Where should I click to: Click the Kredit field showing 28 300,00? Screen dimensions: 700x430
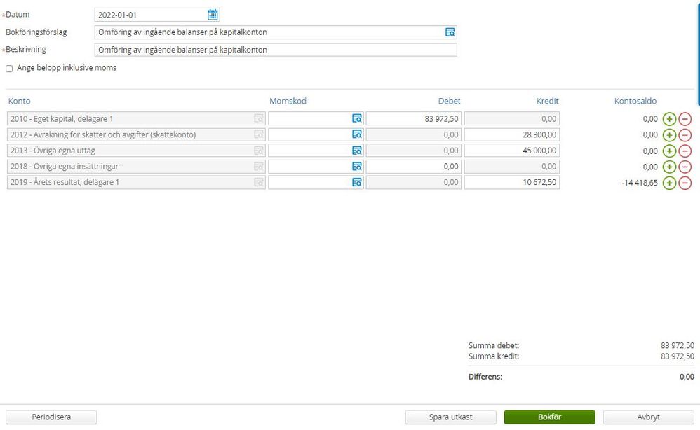click(x=511, y=134)
